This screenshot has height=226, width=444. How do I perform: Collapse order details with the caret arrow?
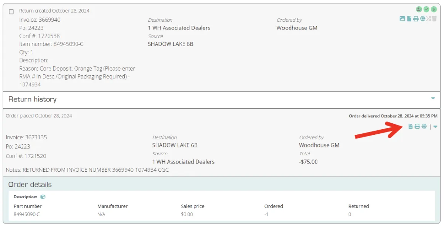pyautogui.click(x=435, y=127)
